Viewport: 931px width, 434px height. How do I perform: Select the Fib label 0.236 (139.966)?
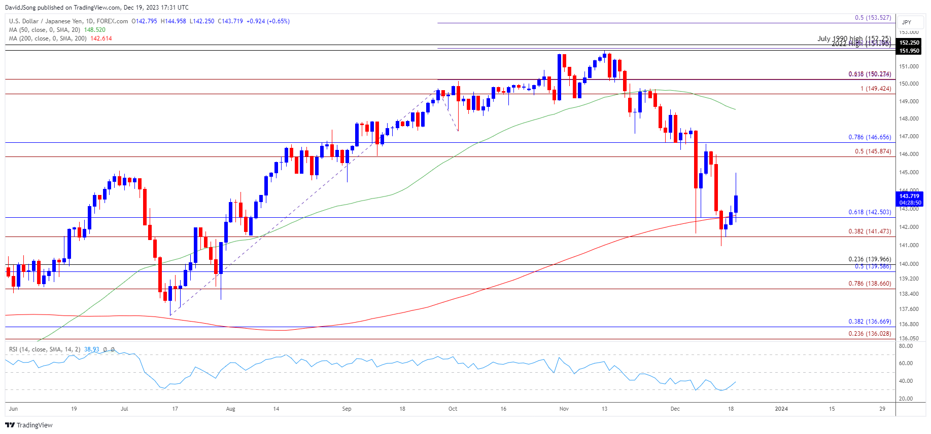pyautogui.click(x=870, y=259)
